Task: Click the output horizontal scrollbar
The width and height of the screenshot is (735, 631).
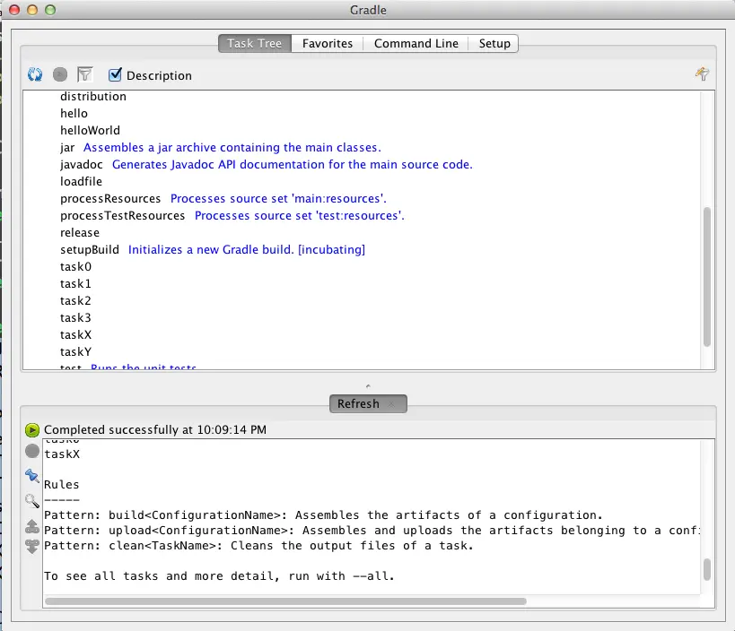Action: point(285,601)
